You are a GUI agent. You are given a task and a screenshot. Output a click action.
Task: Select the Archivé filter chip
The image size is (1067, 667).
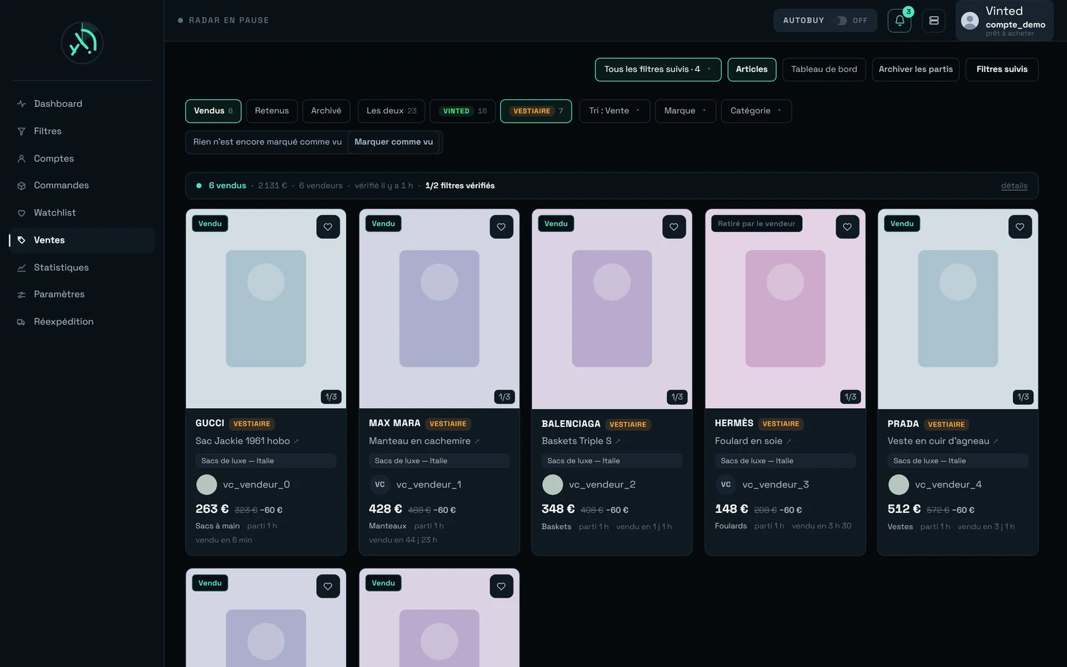tap(326, 111)
